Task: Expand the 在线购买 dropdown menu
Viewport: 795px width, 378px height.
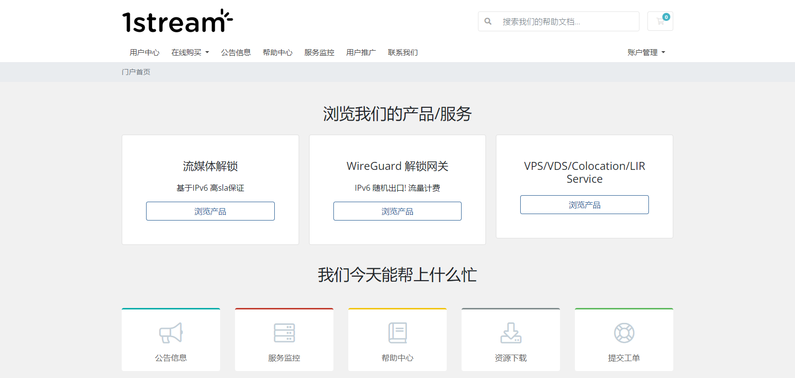Action: coord(190,52)
